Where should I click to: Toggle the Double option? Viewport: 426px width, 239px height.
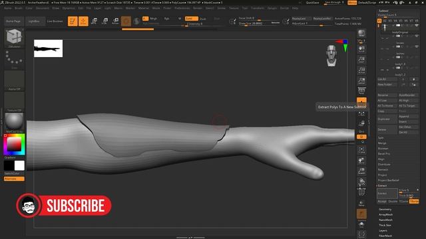(x=393, y=201)
